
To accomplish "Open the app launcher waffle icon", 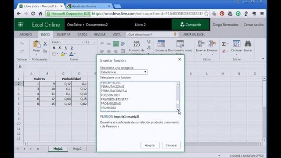I will point(21,25).
